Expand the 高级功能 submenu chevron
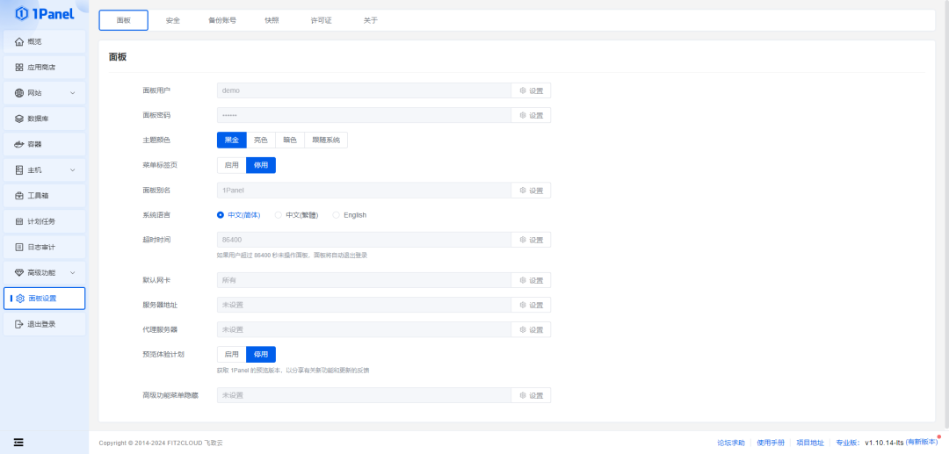 73,272
